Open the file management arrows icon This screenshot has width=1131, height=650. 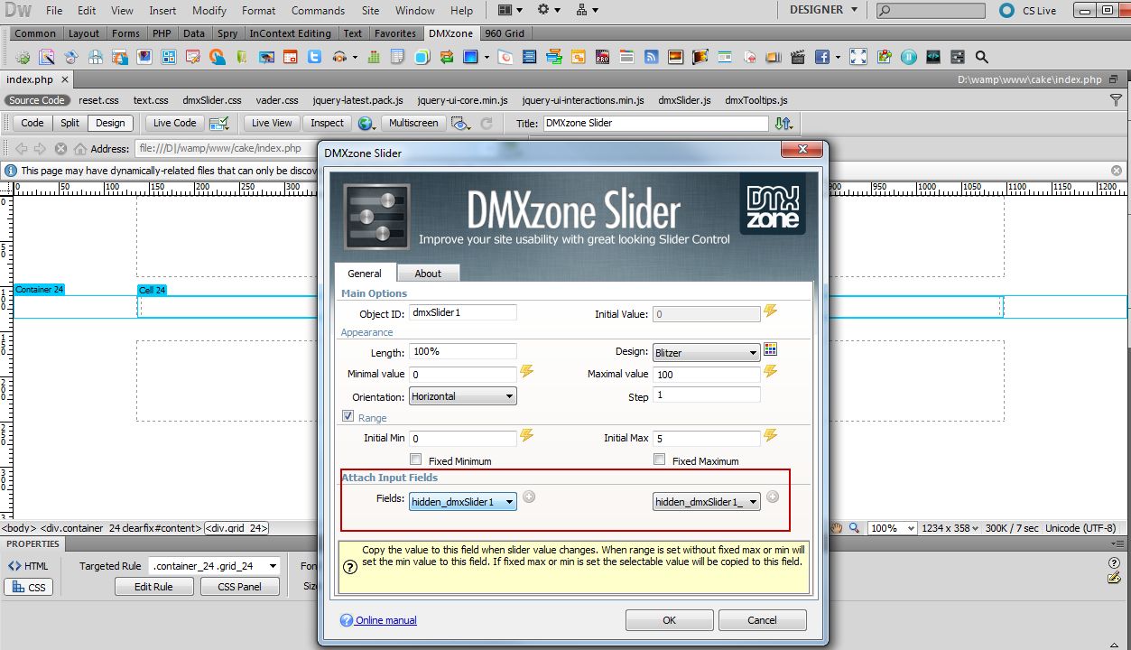point(783,123)
